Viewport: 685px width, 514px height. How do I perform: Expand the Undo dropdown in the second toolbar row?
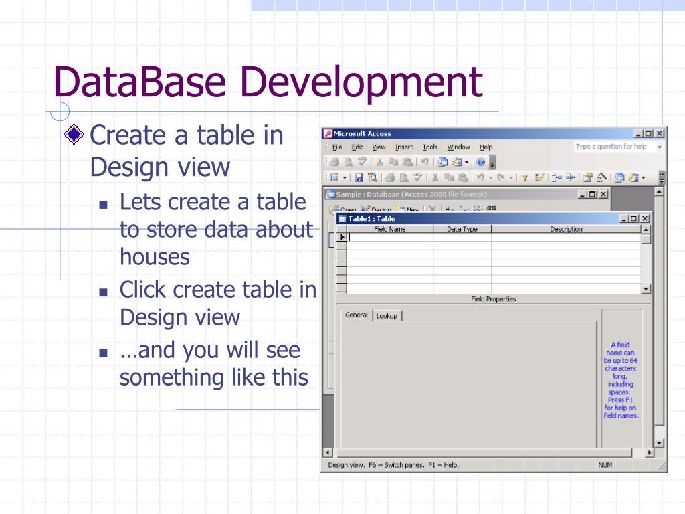[x=490, y=178]
